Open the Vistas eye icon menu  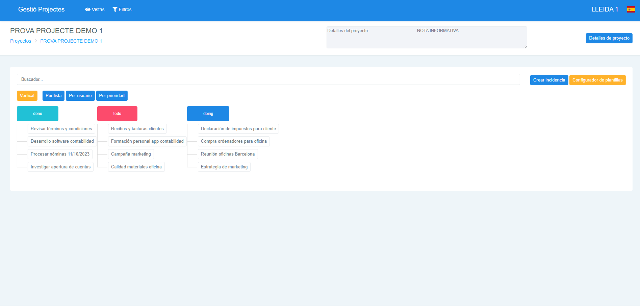pyautogui.click(x=88, y=9)
